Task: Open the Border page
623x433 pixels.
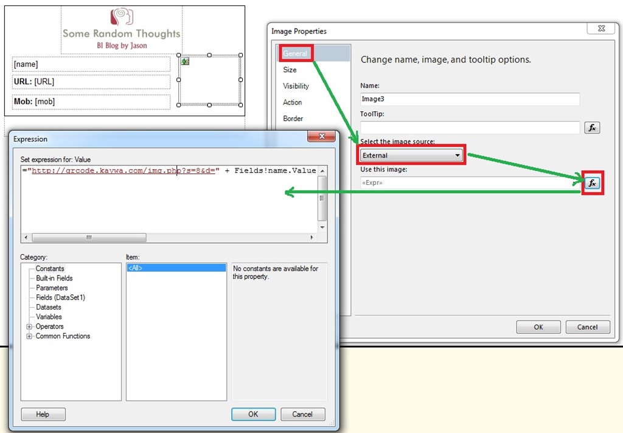Action: pyautogui.click(x=293, y=119)
